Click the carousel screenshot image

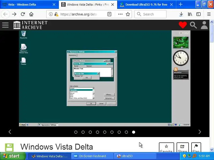[105, 78]
